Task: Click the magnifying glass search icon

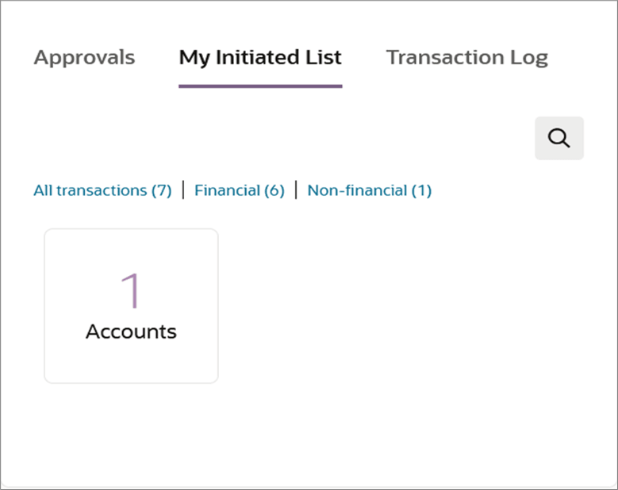Action: pyautogui.click(x=559, y=138)
